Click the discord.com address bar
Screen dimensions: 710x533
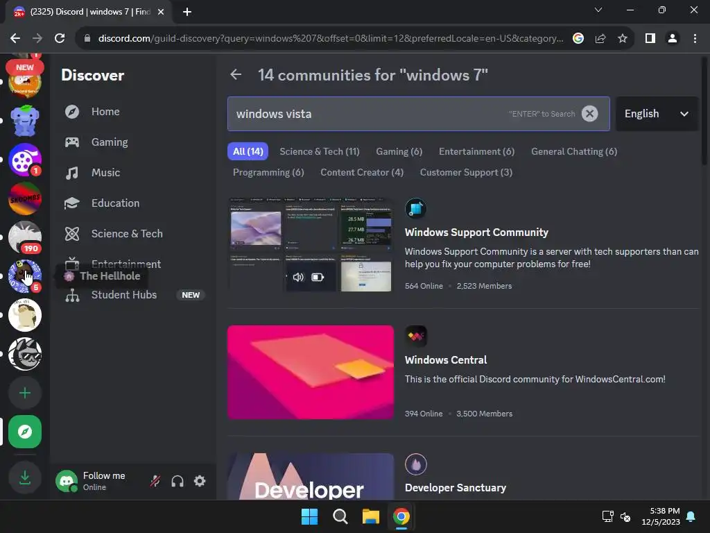(x=331, y=39)
